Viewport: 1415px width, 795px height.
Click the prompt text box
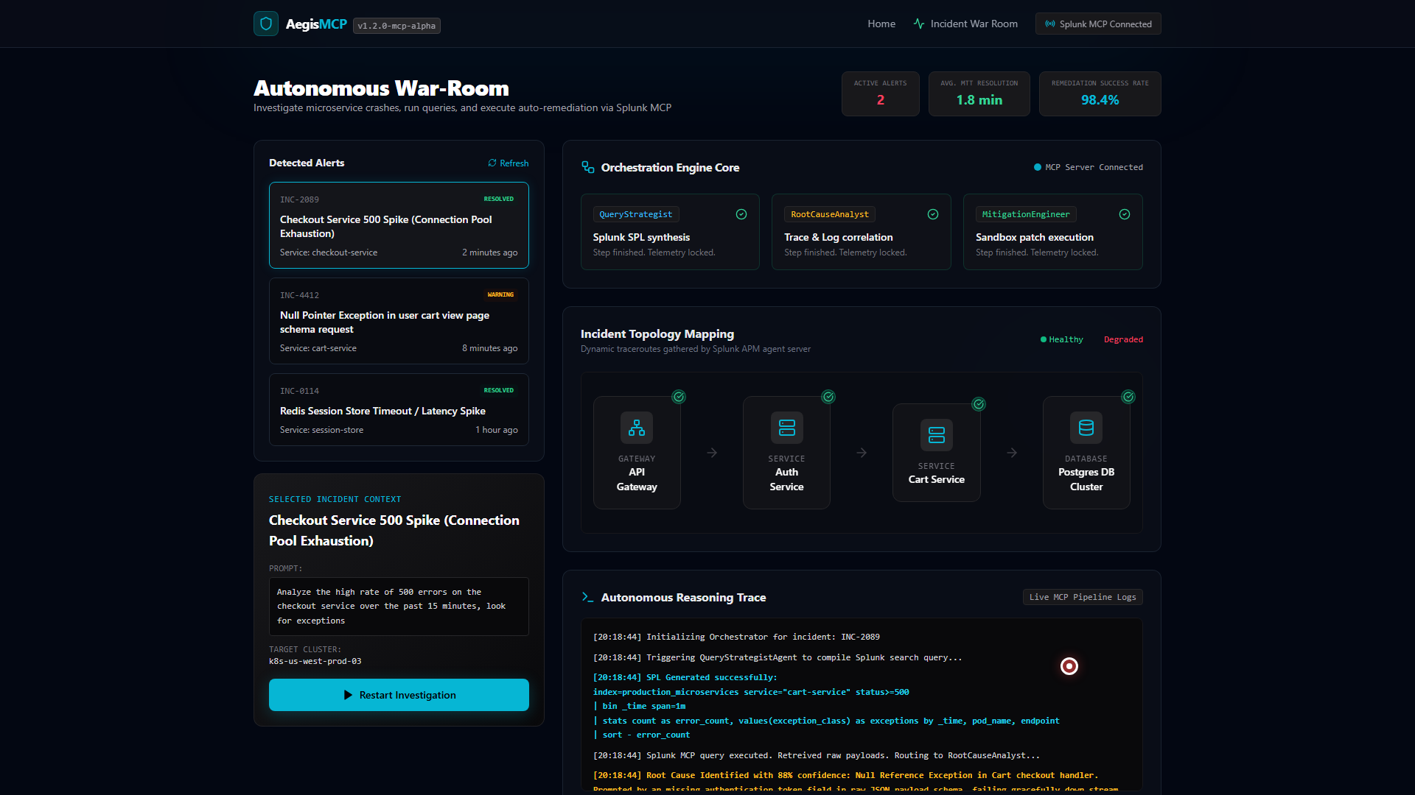coord(399,607)
